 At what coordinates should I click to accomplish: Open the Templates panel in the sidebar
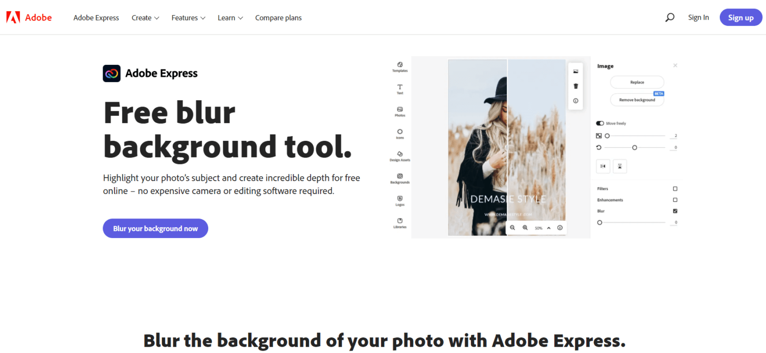[x=400, y=67]
